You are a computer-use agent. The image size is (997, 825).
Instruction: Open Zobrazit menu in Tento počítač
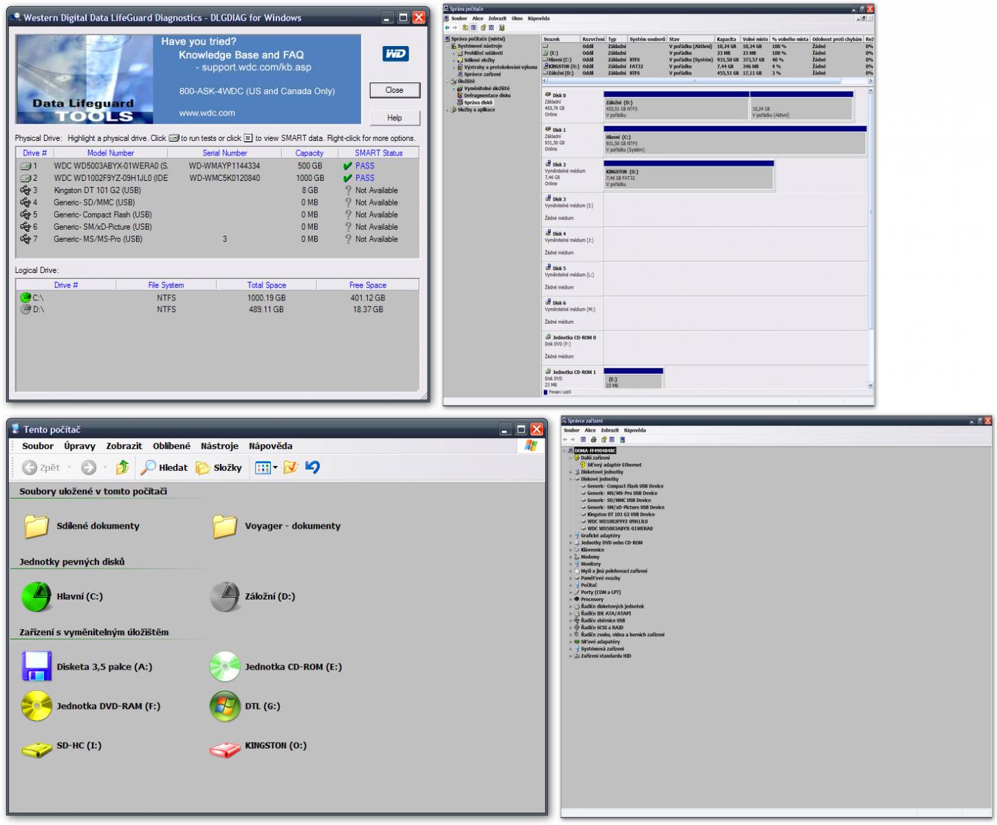tap(124, 446)
